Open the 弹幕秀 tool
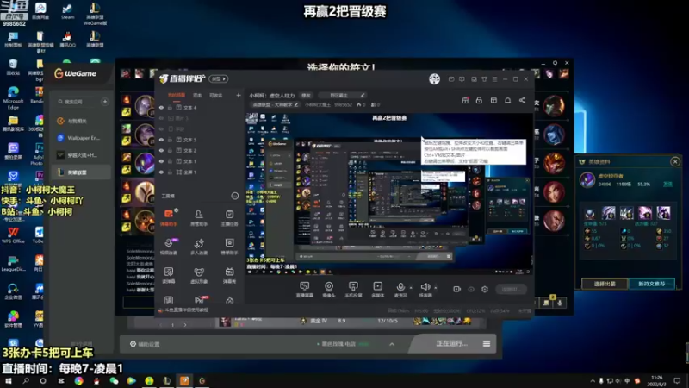 click(229, 275)
